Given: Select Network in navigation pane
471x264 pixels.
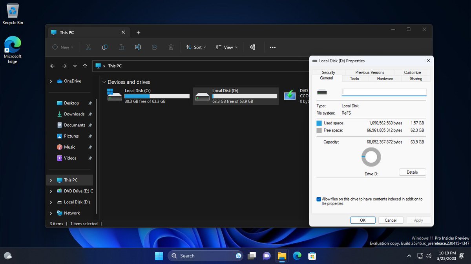Looking at the screenshot, I should pos(72,213).
